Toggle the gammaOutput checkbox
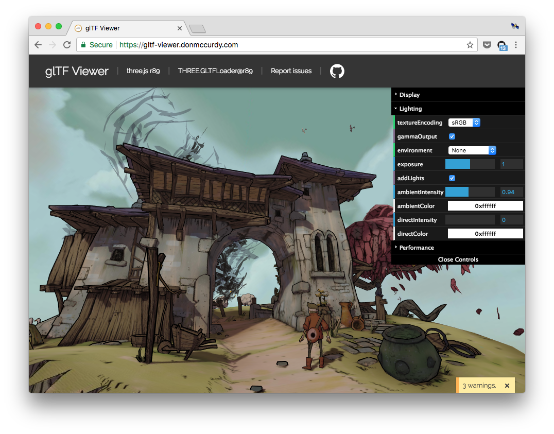This screenshot has width=554, height=434. point(452,136)
